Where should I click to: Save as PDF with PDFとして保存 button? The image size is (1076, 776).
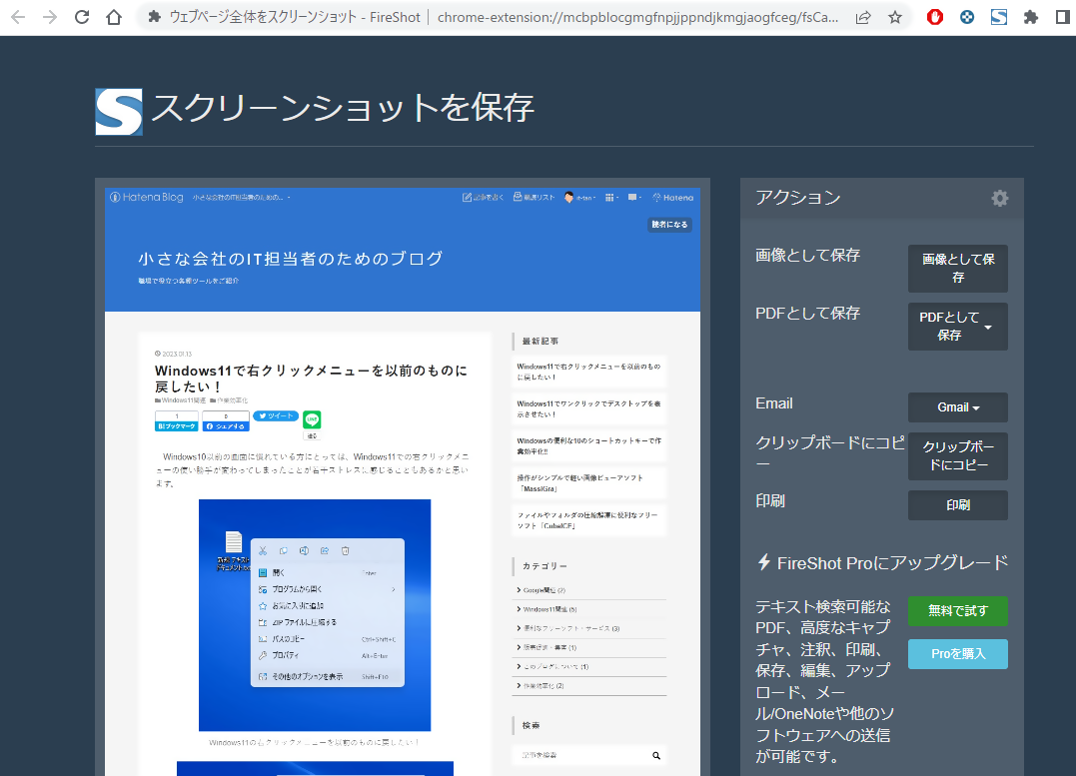(949, 327)
